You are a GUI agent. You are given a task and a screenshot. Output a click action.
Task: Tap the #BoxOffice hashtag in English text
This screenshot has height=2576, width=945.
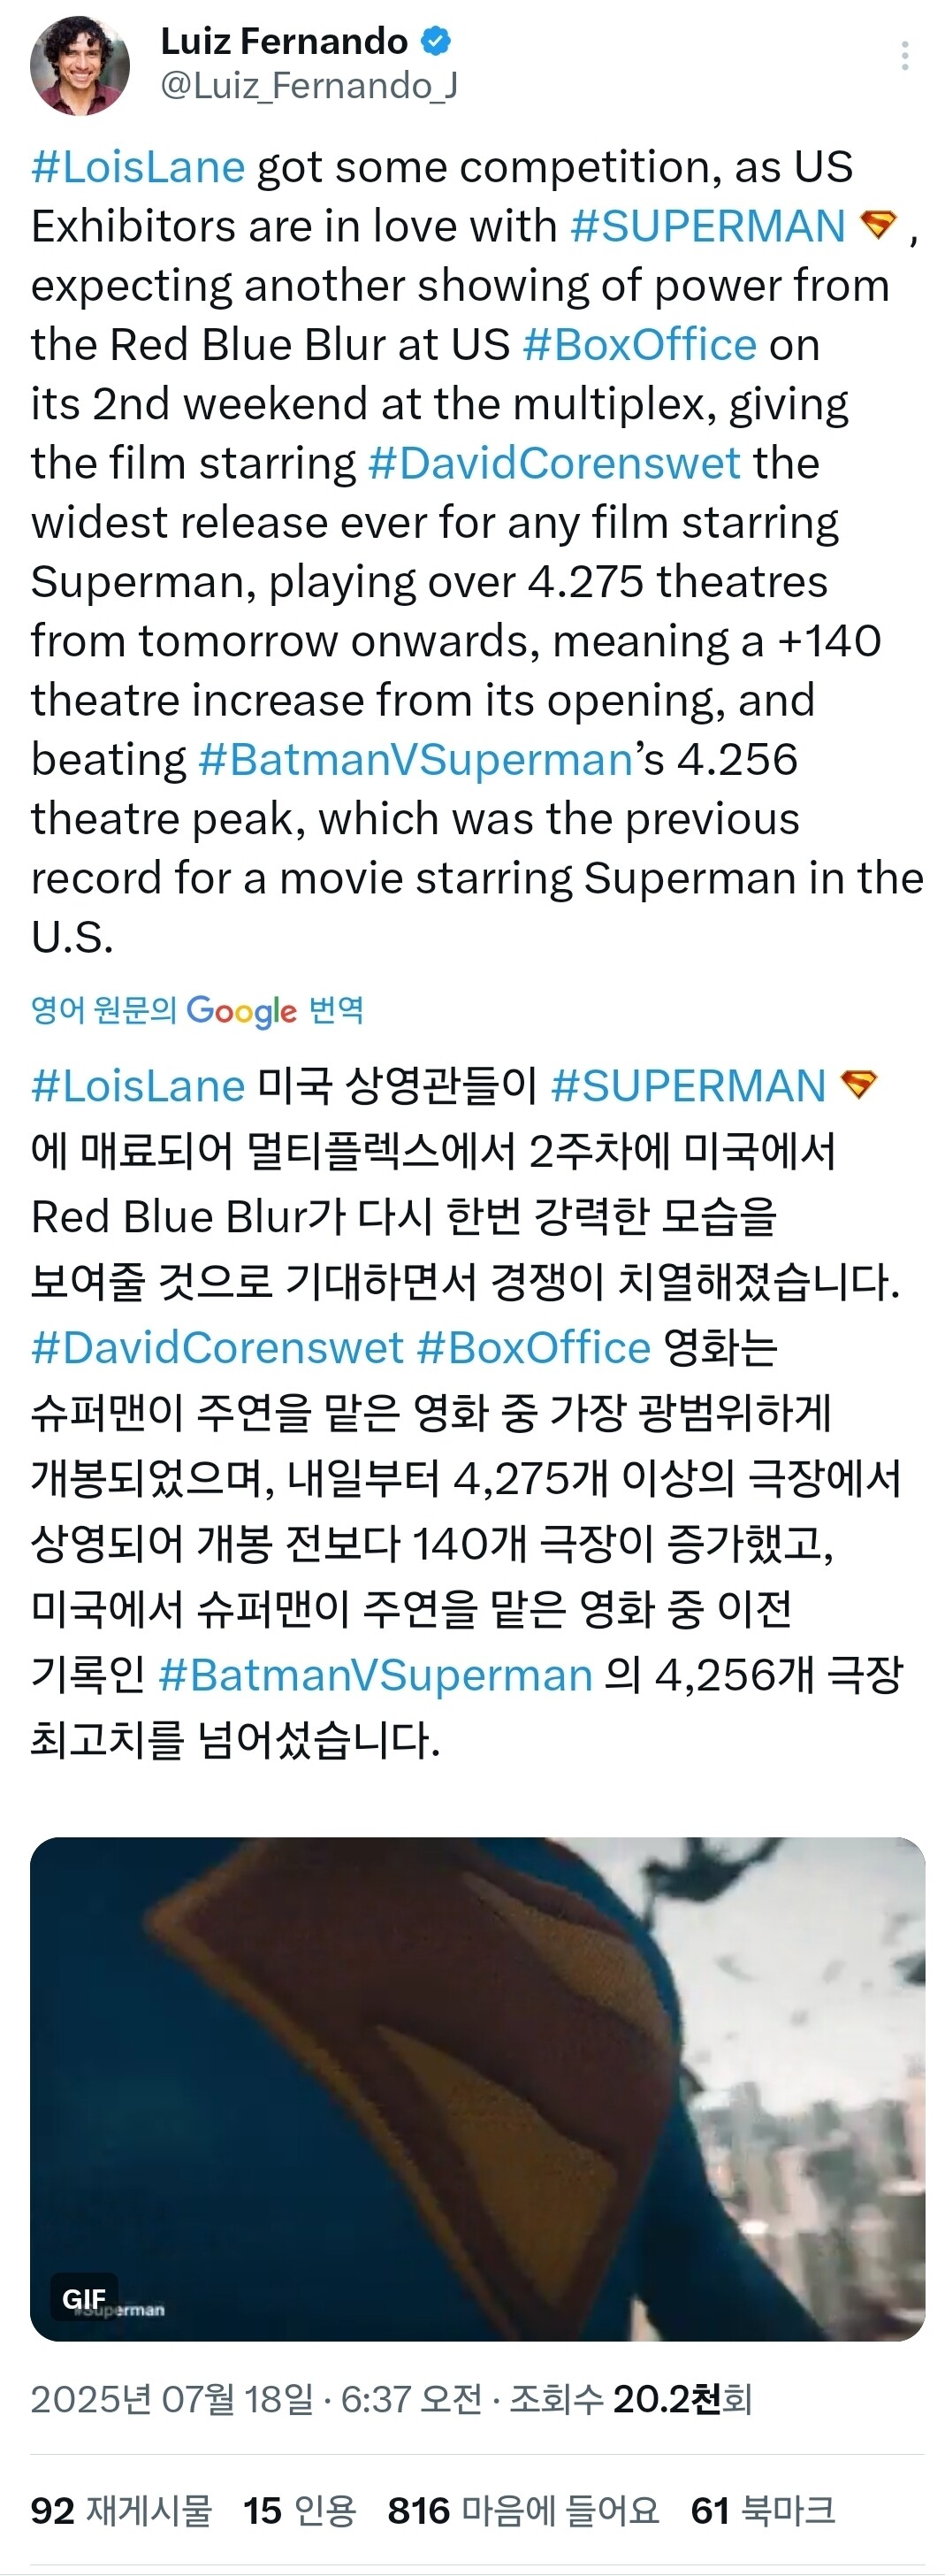coord(639,345)
